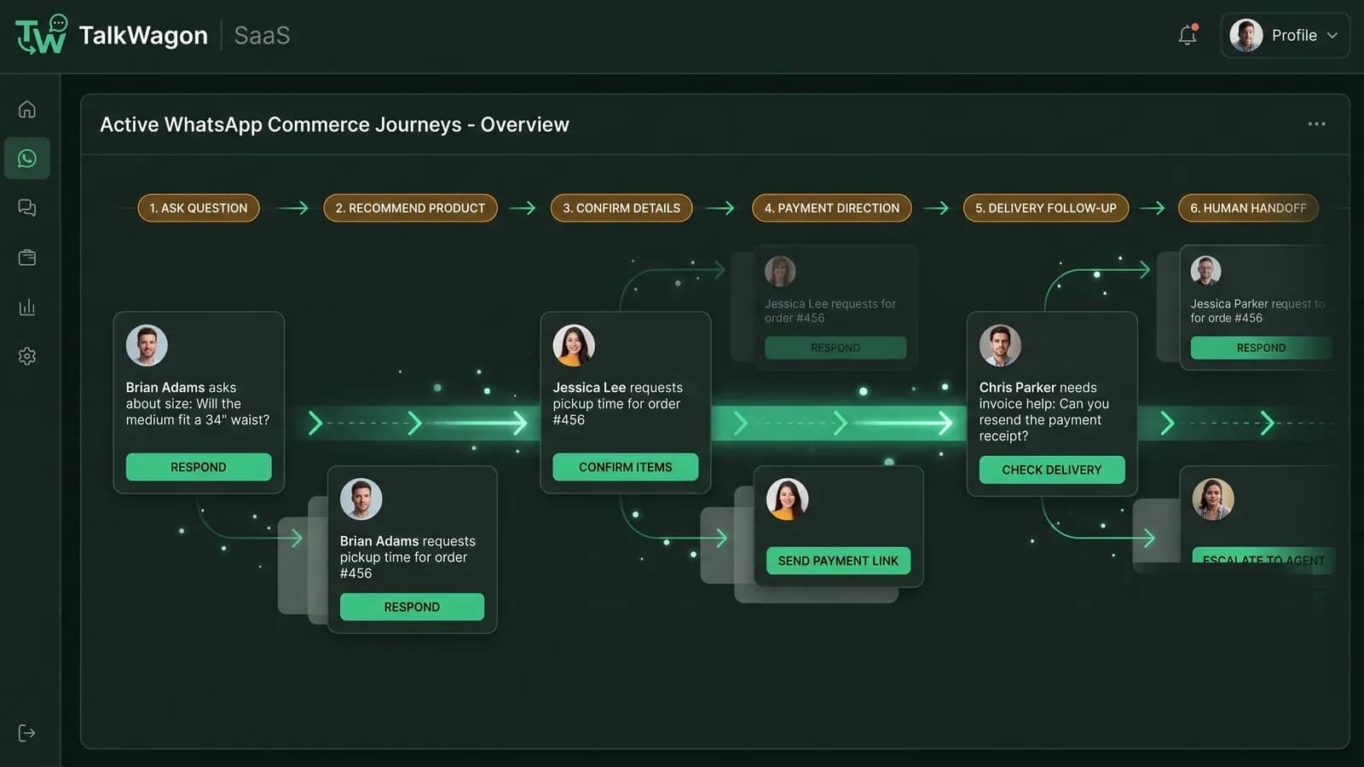Click the logout icon at the sidebar bottom
1364x767 pixels.
point(27,733)
